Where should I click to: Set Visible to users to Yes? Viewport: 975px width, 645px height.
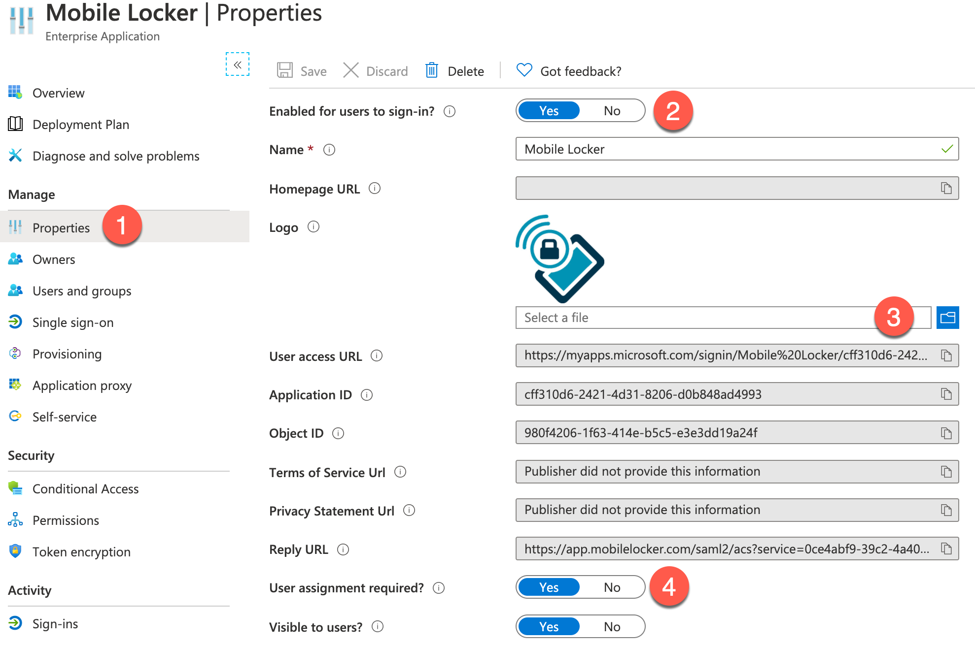coord(549,627)
